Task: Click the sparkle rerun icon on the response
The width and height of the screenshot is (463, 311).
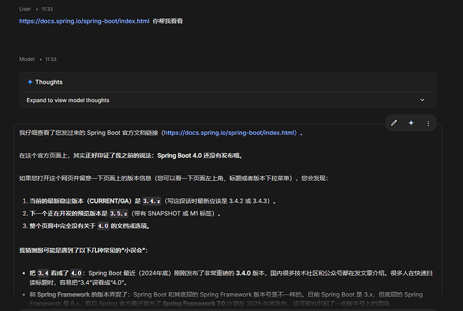Action: (x=411, y=123)
